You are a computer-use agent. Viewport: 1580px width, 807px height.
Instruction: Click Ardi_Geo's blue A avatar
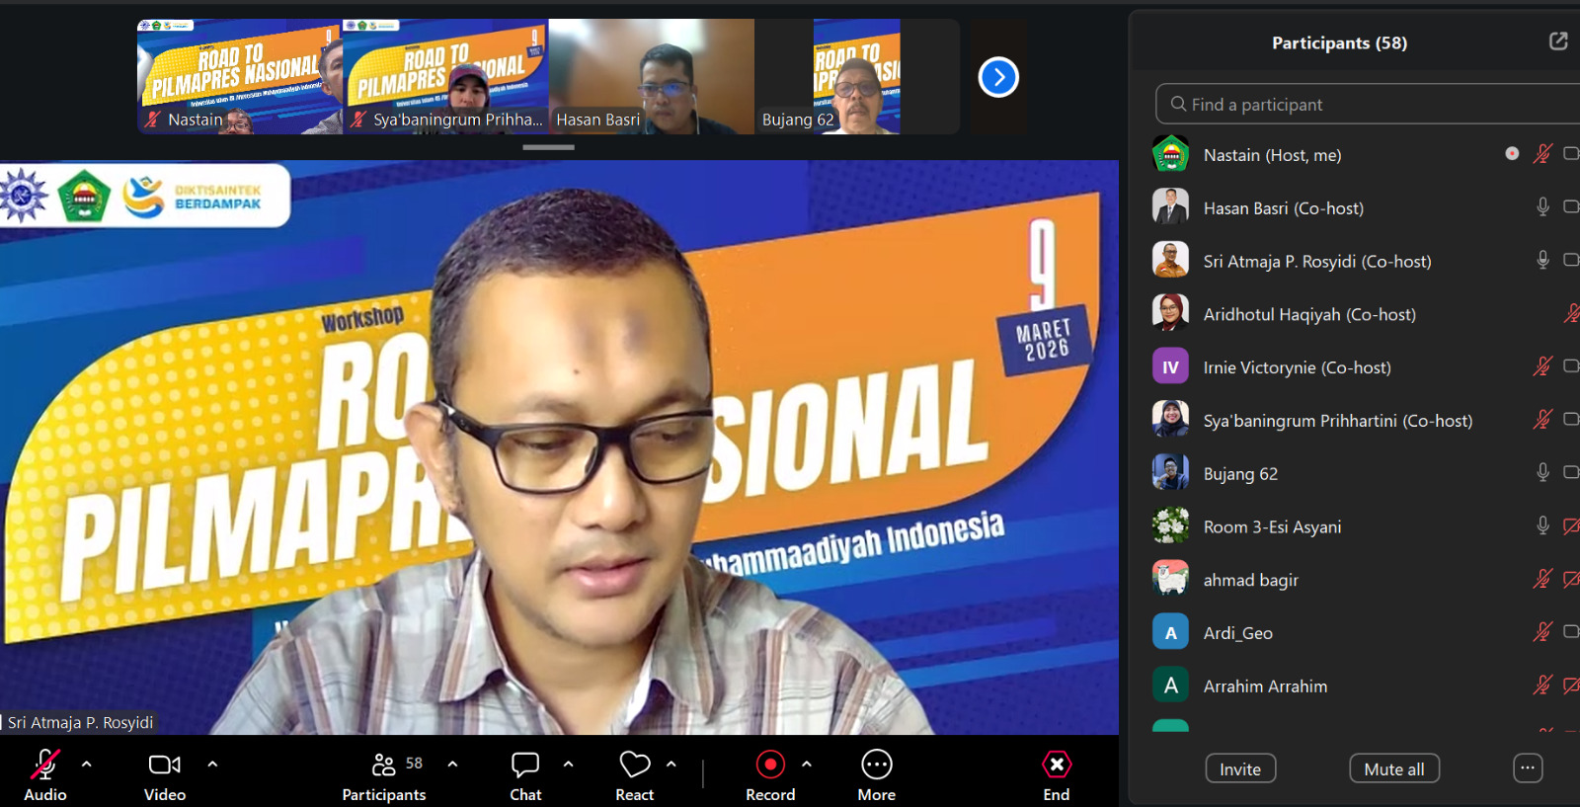point(1170,633)
